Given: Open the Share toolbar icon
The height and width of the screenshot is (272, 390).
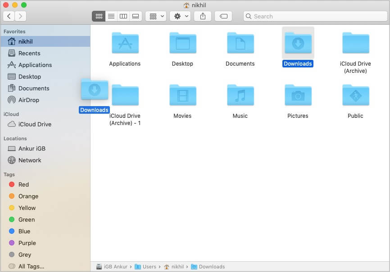Looking at the screenshot, I should (202, 16).
